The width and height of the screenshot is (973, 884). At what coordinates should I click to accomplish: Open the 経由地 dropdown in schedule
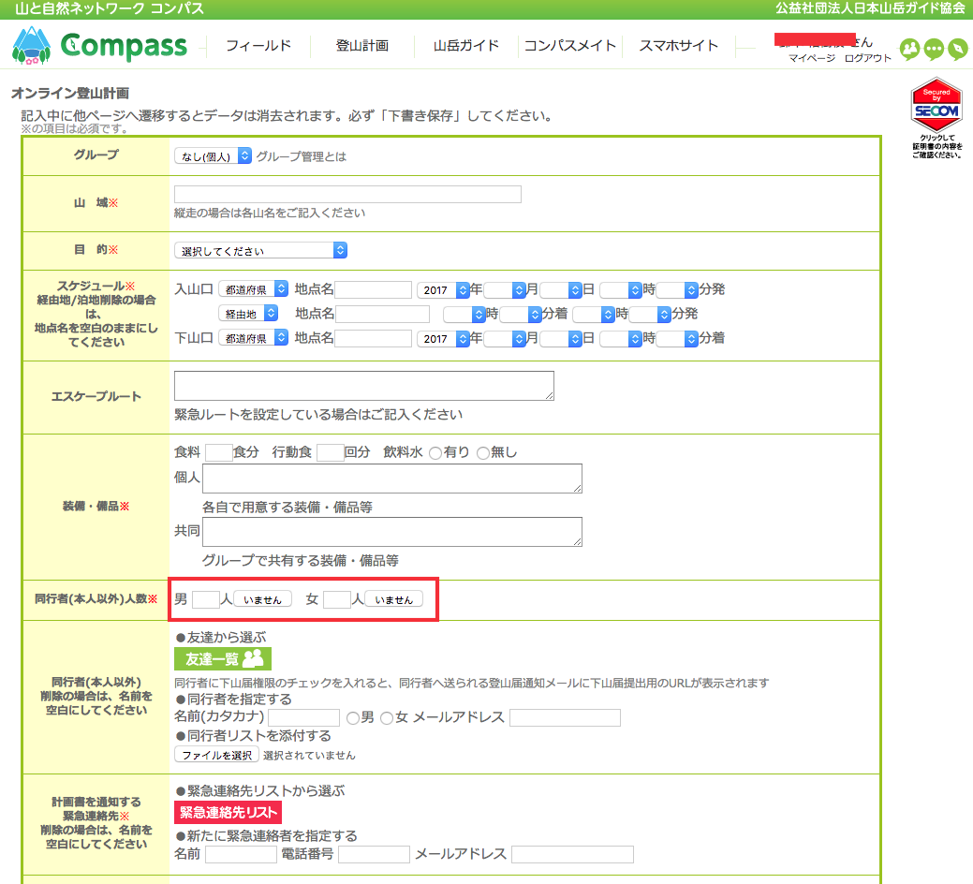(248, 314)
